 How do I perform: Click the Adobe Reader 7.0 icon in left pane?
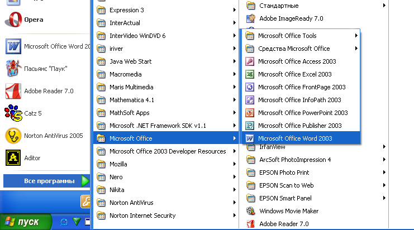13,91
